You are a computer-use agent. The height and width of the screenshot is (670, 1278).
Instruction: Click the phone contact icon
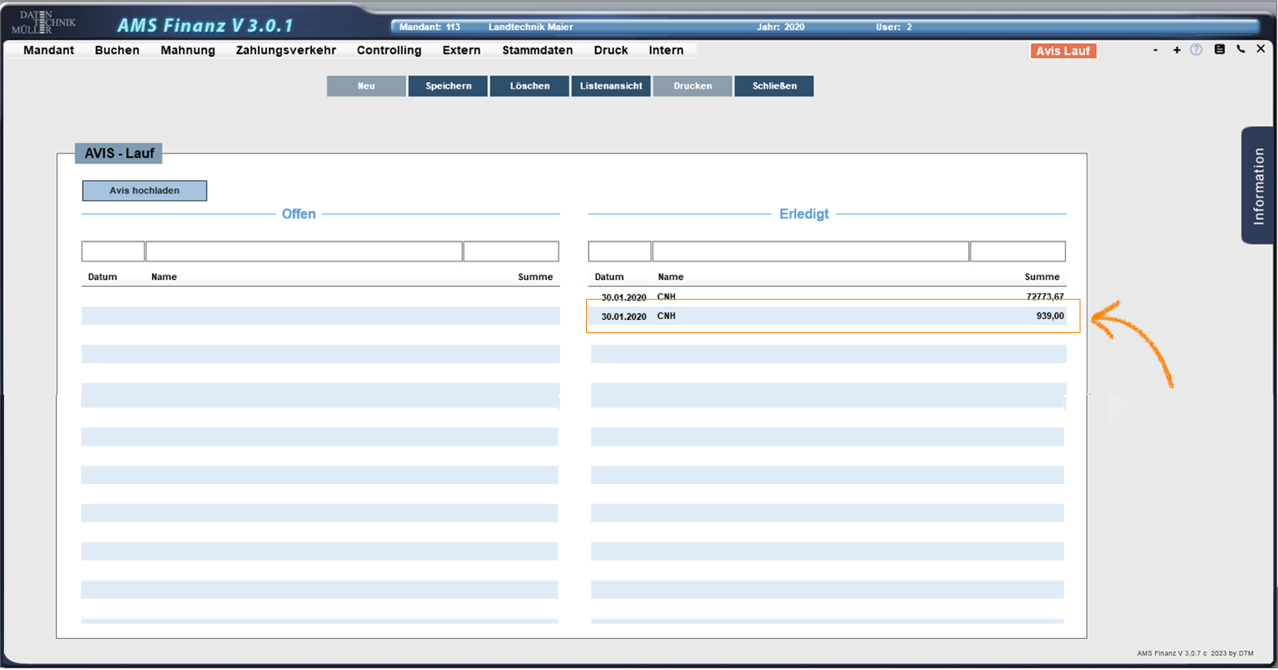pos(1241,50)
